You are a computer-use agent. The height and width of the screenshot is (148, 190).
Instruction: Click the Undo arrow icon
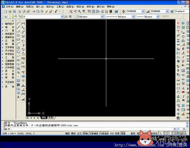pos(56,11)
